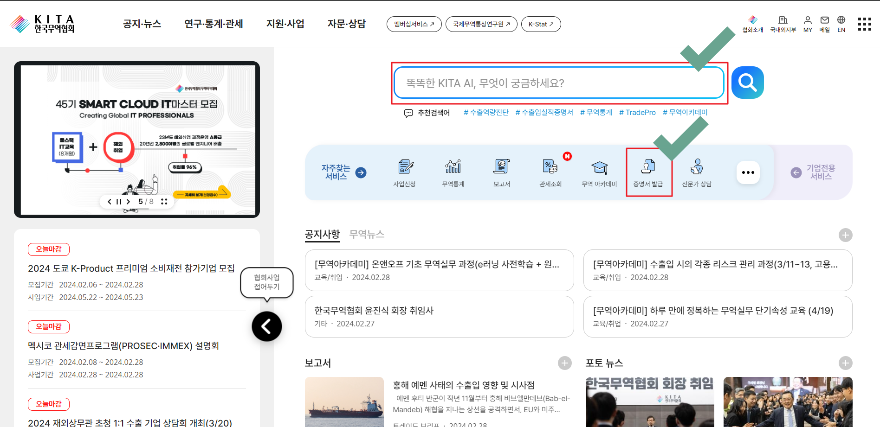Open the 연구·통계·관세 menu

tap(214, 24)
